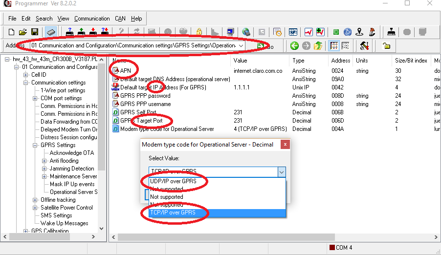Click the parameter list horizontal scrollbar
The height and width of the screenshot is (255, 441).
click(226, 237)
